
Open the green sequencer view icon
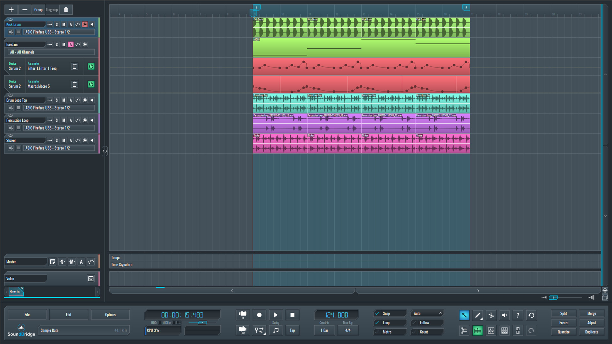[477, 331]
